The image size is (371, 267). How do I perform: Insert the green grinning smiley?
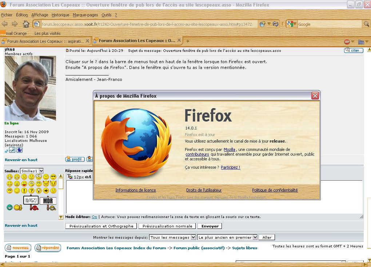coord(9,207)
